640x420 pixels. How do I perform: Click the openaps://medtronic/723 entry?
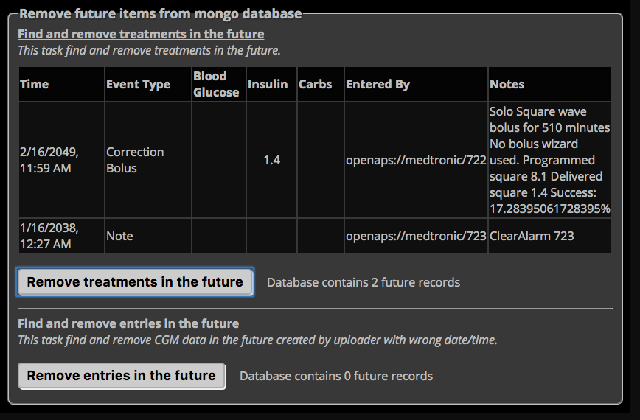point(416,236)
